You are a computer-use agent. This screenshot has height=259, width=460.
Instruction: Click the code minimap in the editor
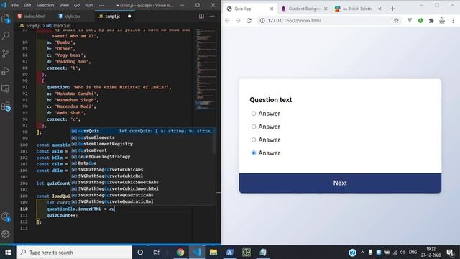click(x=206, y=69)
